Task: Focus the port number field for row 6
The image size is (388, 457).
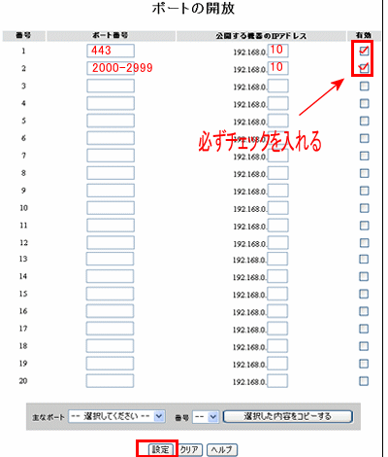Action: coord(111,138)
